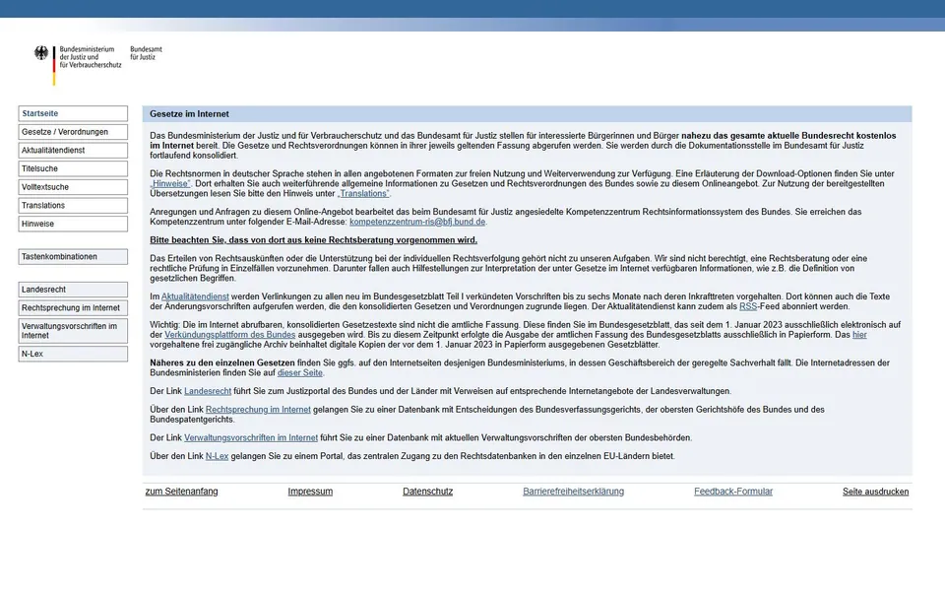This screenshot has width=945, height=591.
Task: Open the Datenschutz footer link
Action: (x=428, y=492)
